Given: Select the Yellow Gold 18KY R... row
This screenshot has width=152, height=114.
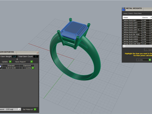Looking at the screenshot, I should pos(137,30).
